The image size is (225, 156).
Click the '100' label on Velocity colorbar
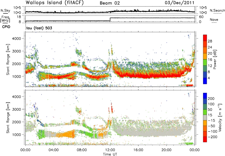pyautogui.click(x=211, y=104)
